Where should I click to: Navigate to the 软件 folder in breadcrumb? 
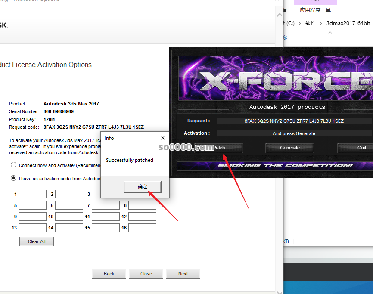click(310, 23)
